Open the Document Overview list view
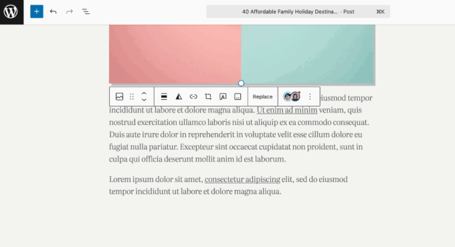 pos(86,11)
